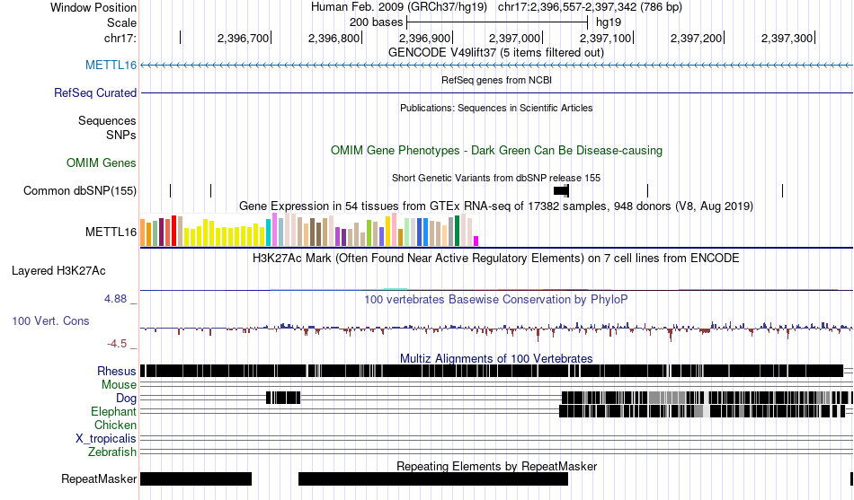
Task: Select the Mouse alignment species label
Action: (x=119, y=385)
